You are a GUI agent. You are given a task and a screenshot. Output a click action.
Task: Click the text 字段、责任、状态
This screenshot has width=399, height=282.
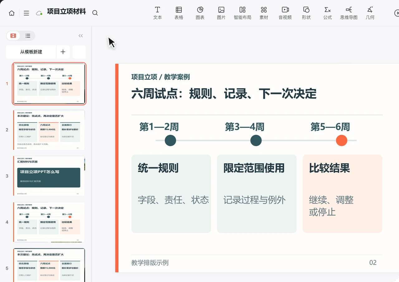pyautogui.click(x=173, y=200)
